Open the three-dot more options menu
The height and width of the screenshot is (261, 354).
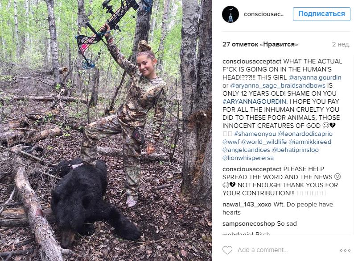pos(345,250)
